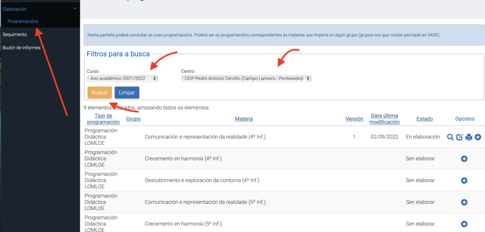Click the plus icon in the En elaboración row
This screenshot has width=485, height=232.
478,137
